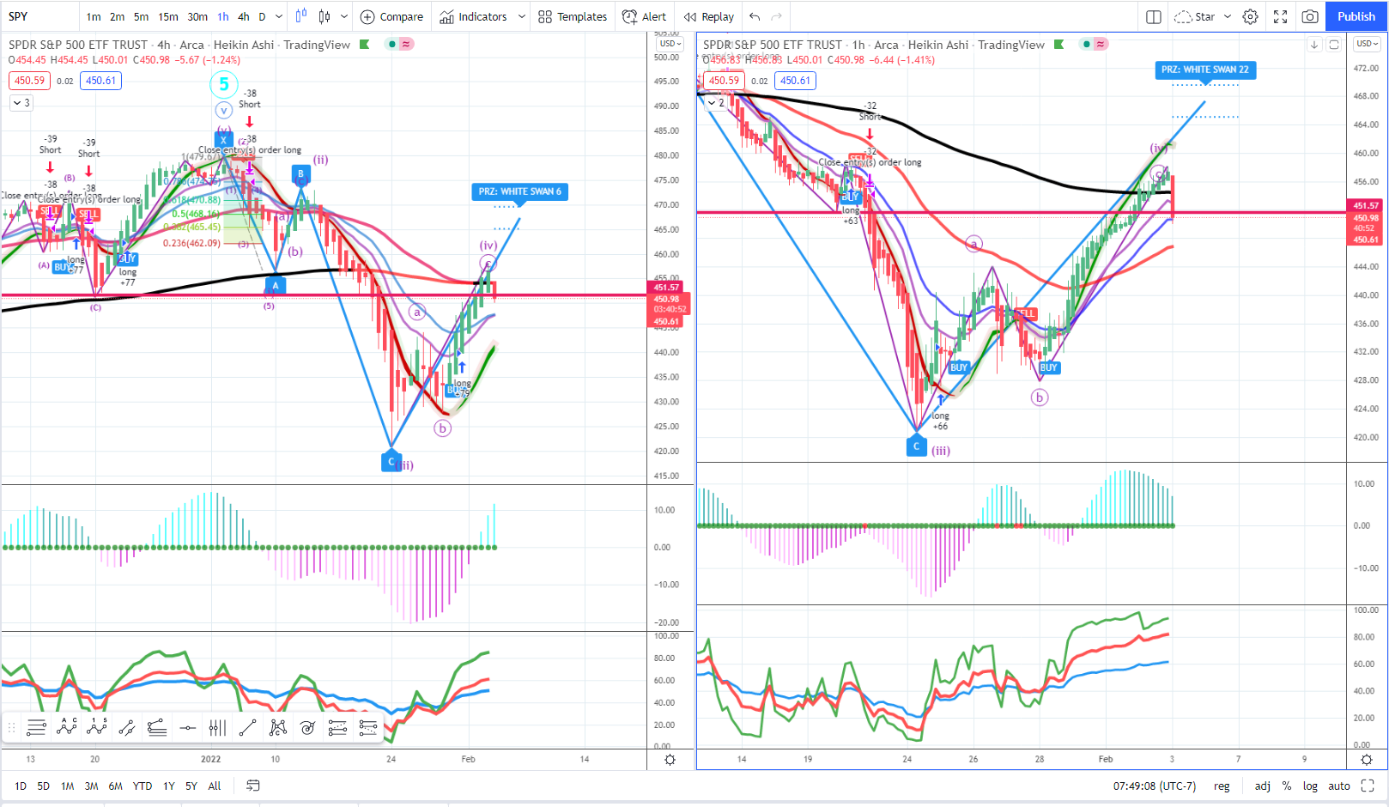This screenshot has width=1389, height=807.
Task: Select the XABCD pattern tool
Action: 277,728
